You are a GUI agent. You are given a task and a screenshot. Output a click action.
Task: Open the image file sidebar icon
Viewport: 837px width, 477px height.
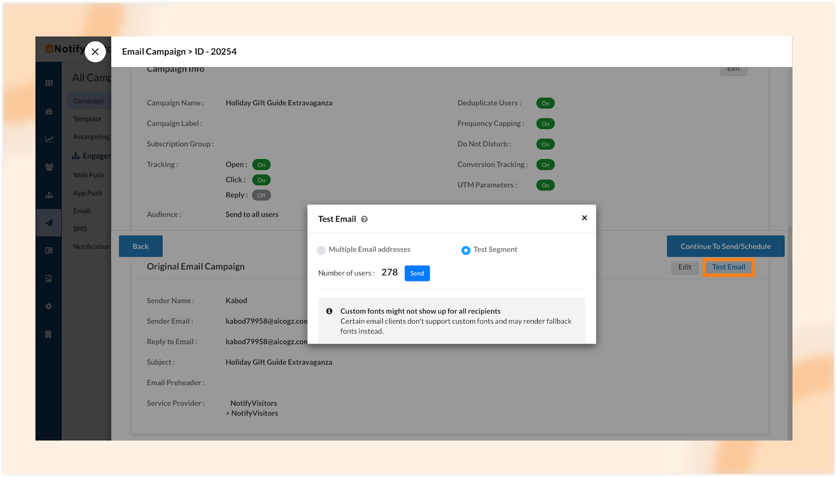49,278
